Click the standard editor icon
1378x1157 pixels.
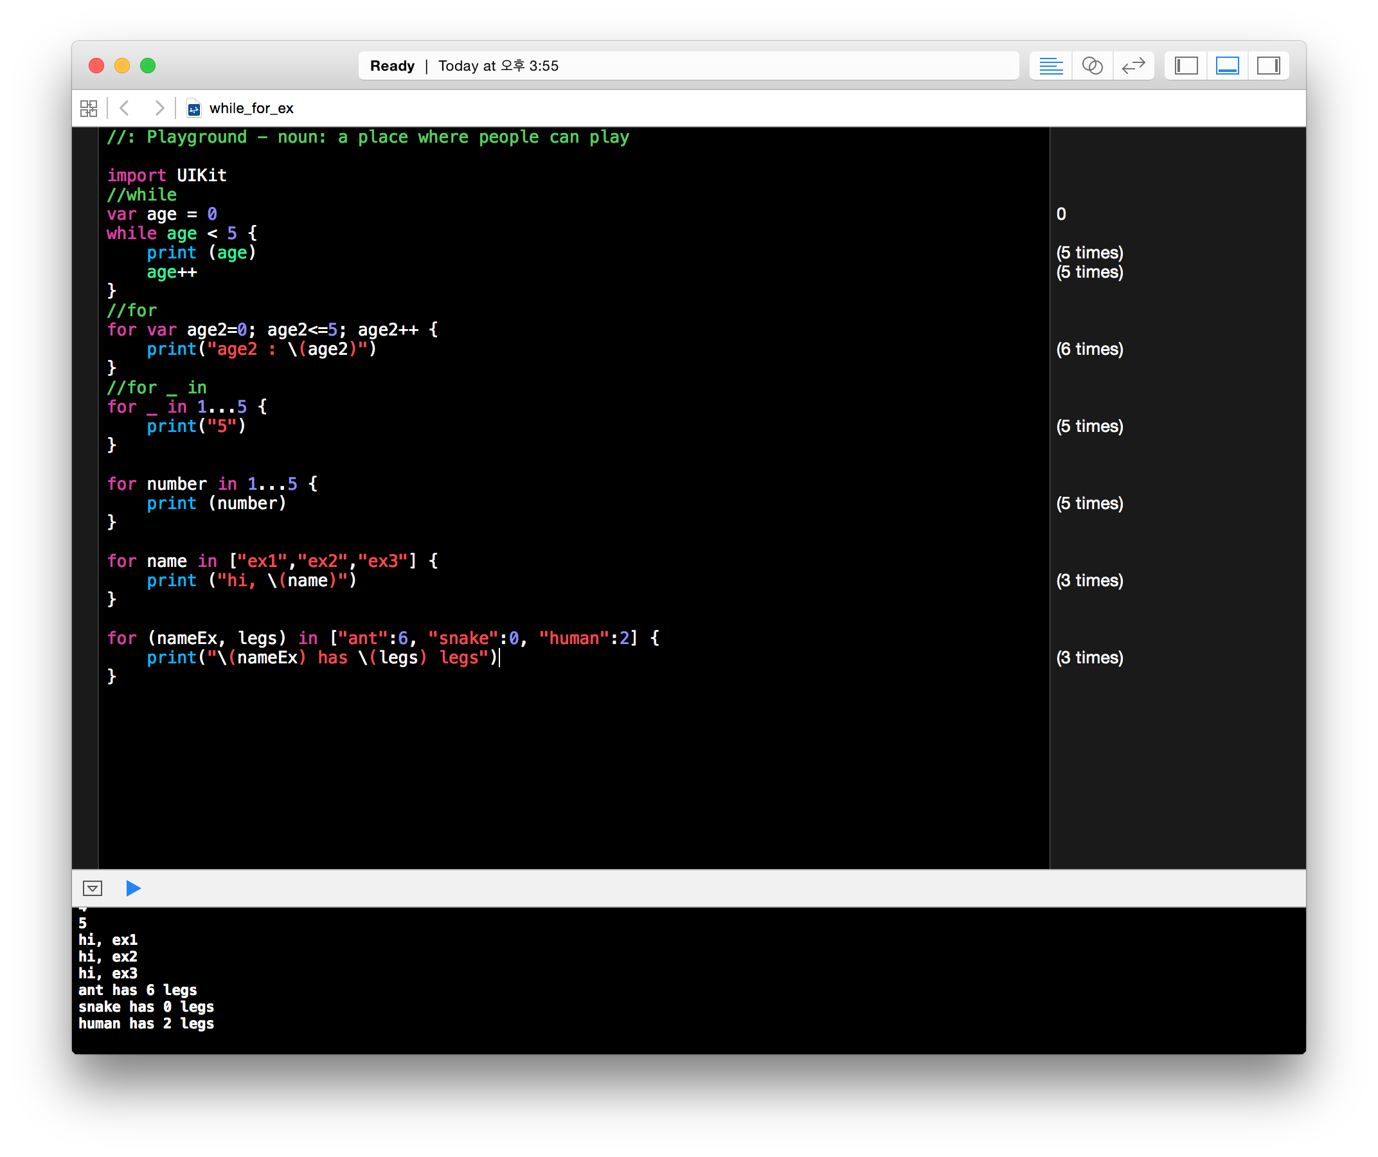pos(1051,66)
